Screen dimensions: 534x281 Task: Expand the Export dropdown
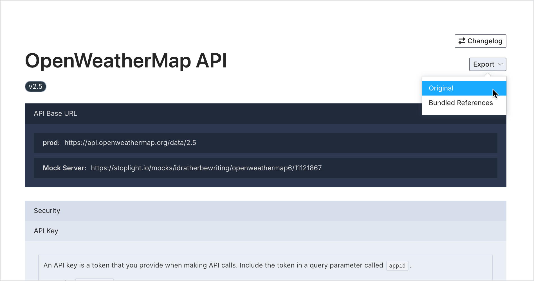coord(488,64)
